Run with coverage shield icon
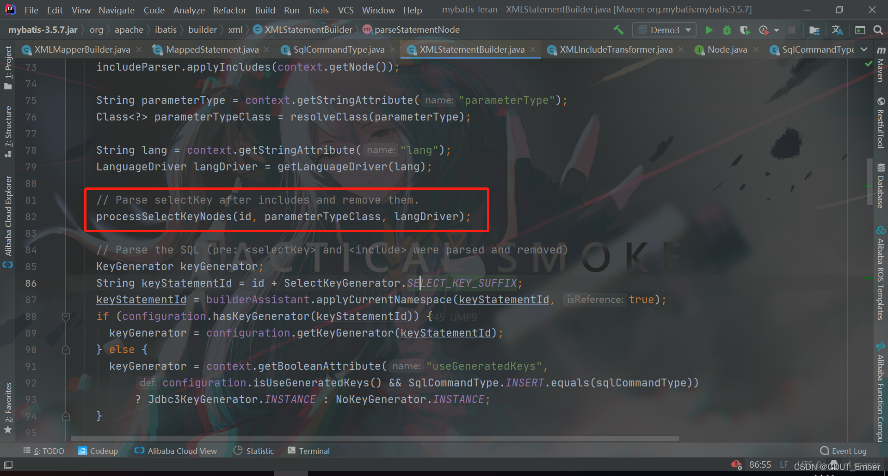This screenshot has height=476, width=888. (x=745, y=30)
